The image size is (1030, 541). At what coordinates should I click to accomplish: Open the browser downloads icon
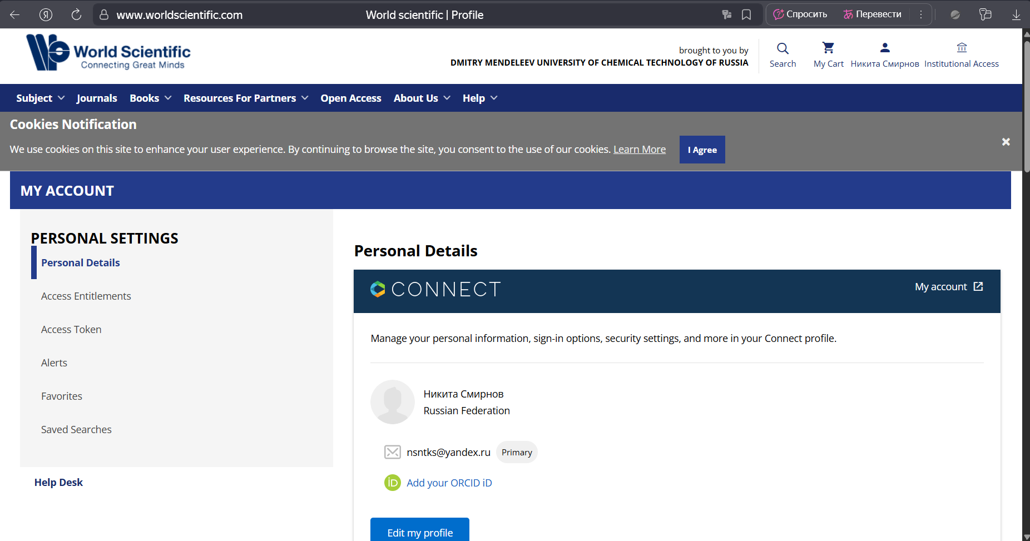pyautogui.click(x=1016, y=15)
